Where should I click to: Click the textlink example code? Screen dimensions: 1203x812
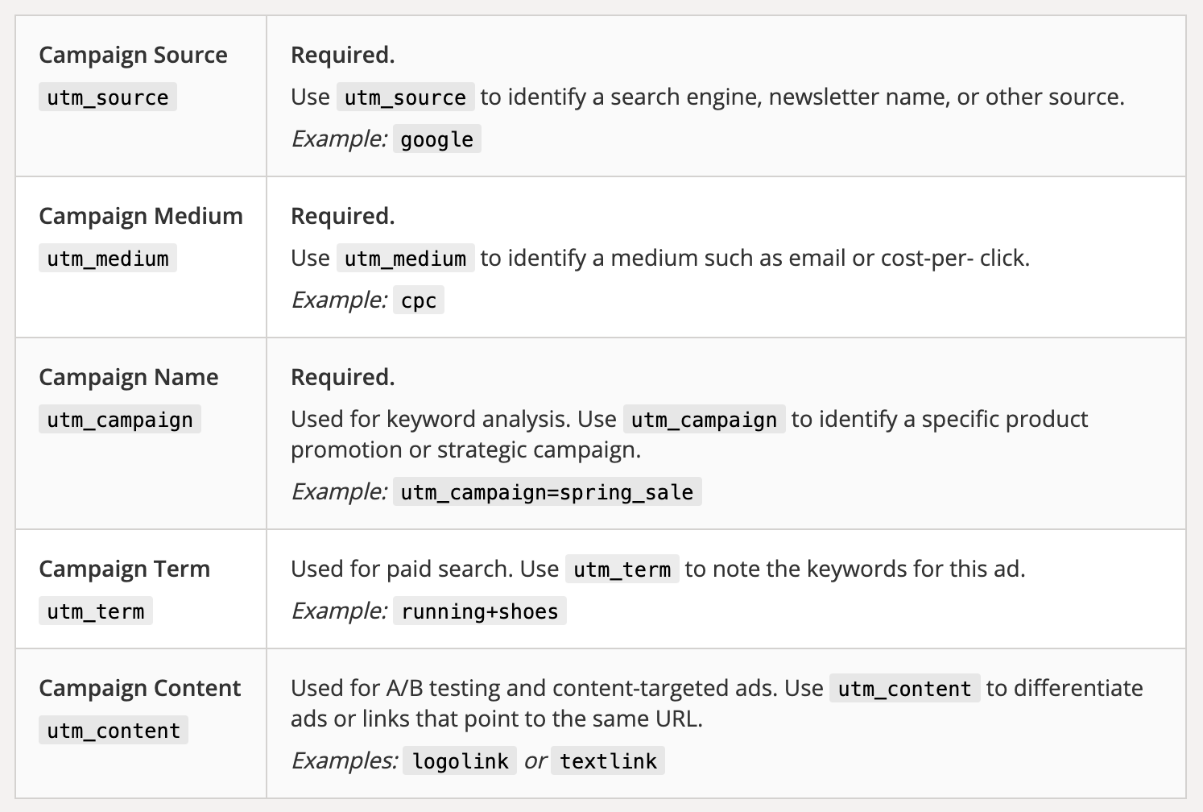(x=609, y=761)
